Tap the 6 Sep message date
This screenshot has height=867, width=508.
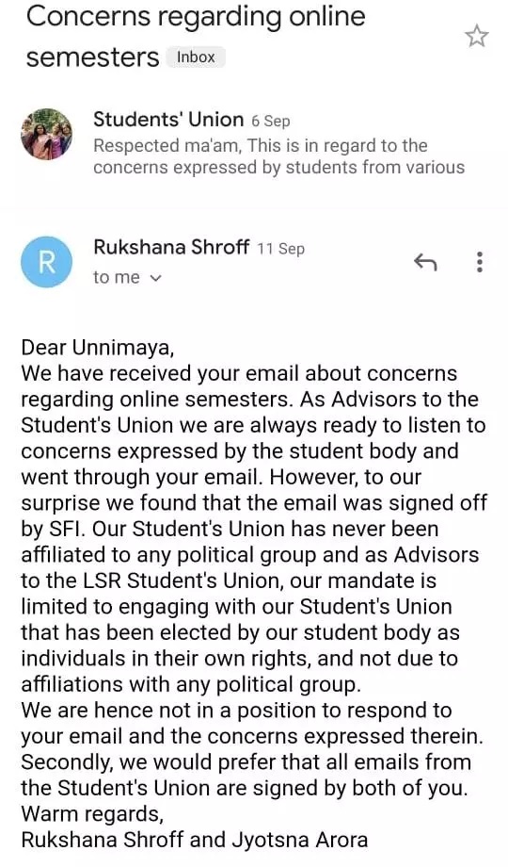(271, 121)
